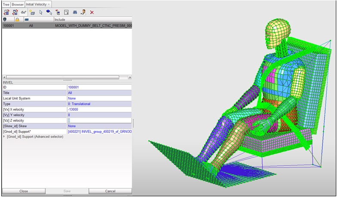
Task: Click the person checker icon in toolbar
Action: point(83,12)
